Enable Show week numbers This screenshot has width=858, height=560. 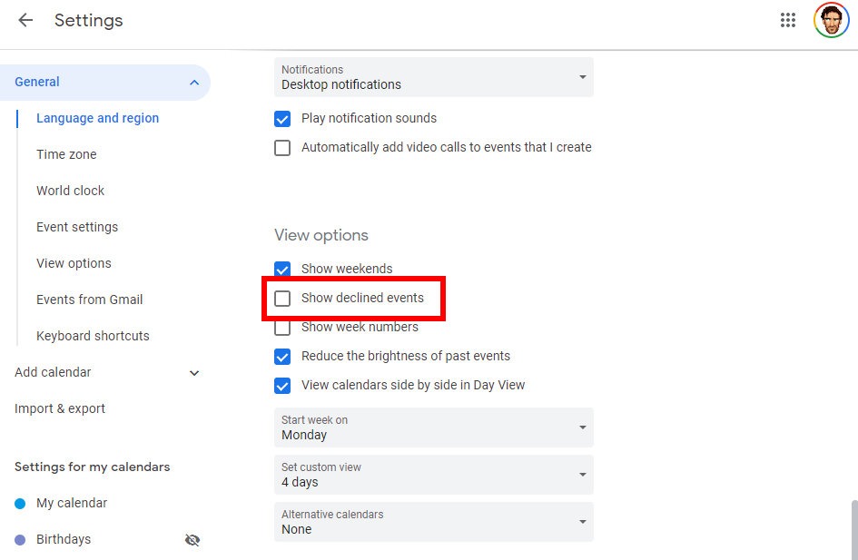(282, 327)
